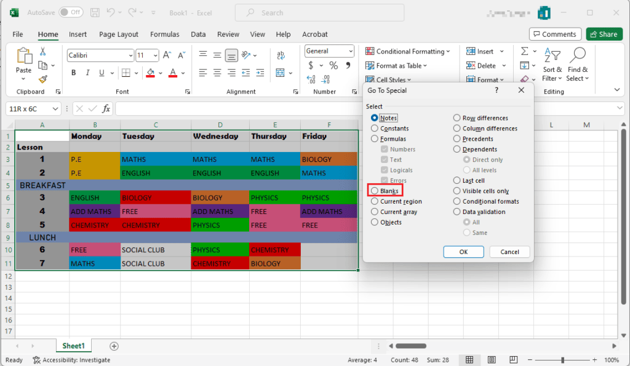Open the Find & Select dropdown
The width and height of the screenshot is (630, 366).
(577, 65)
